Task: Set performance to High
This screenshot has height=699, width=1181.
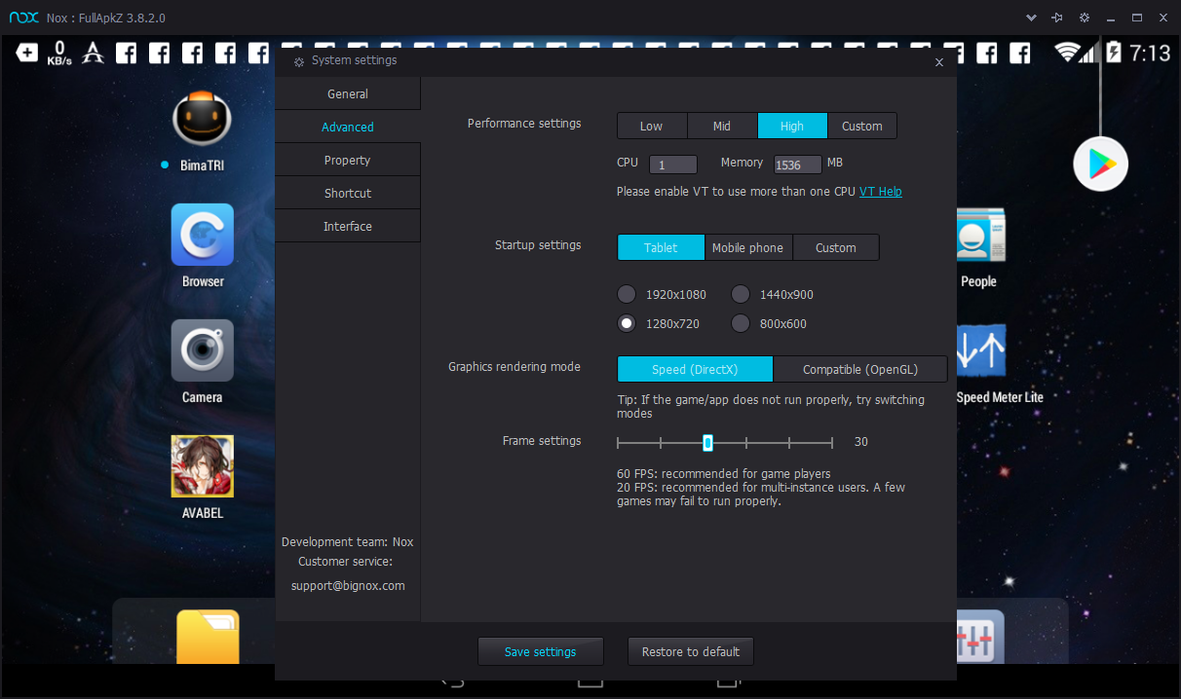Action: coord(792,126)
